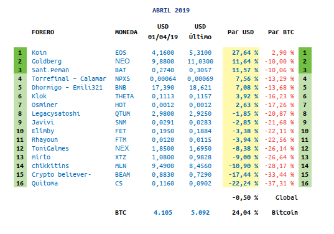The width and height of the screenshot is (334, 234).
Task: Select the Par BTC column header
Action: (281, 32)
